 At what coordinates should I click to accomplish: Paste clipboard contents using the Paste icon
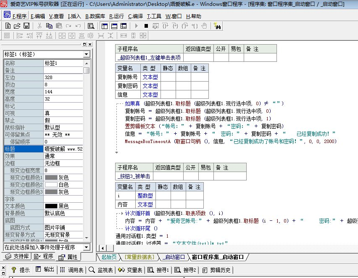point(59,26)
